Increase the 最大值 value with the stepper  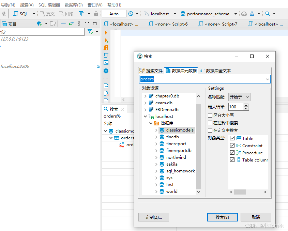coord(246,105)
